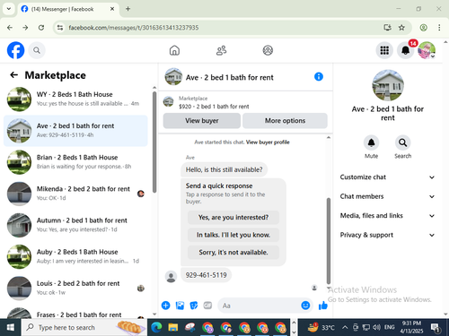
Task: Open the Friends icon in top navigation
Action: pyautogui.click(x=221, y=50)
